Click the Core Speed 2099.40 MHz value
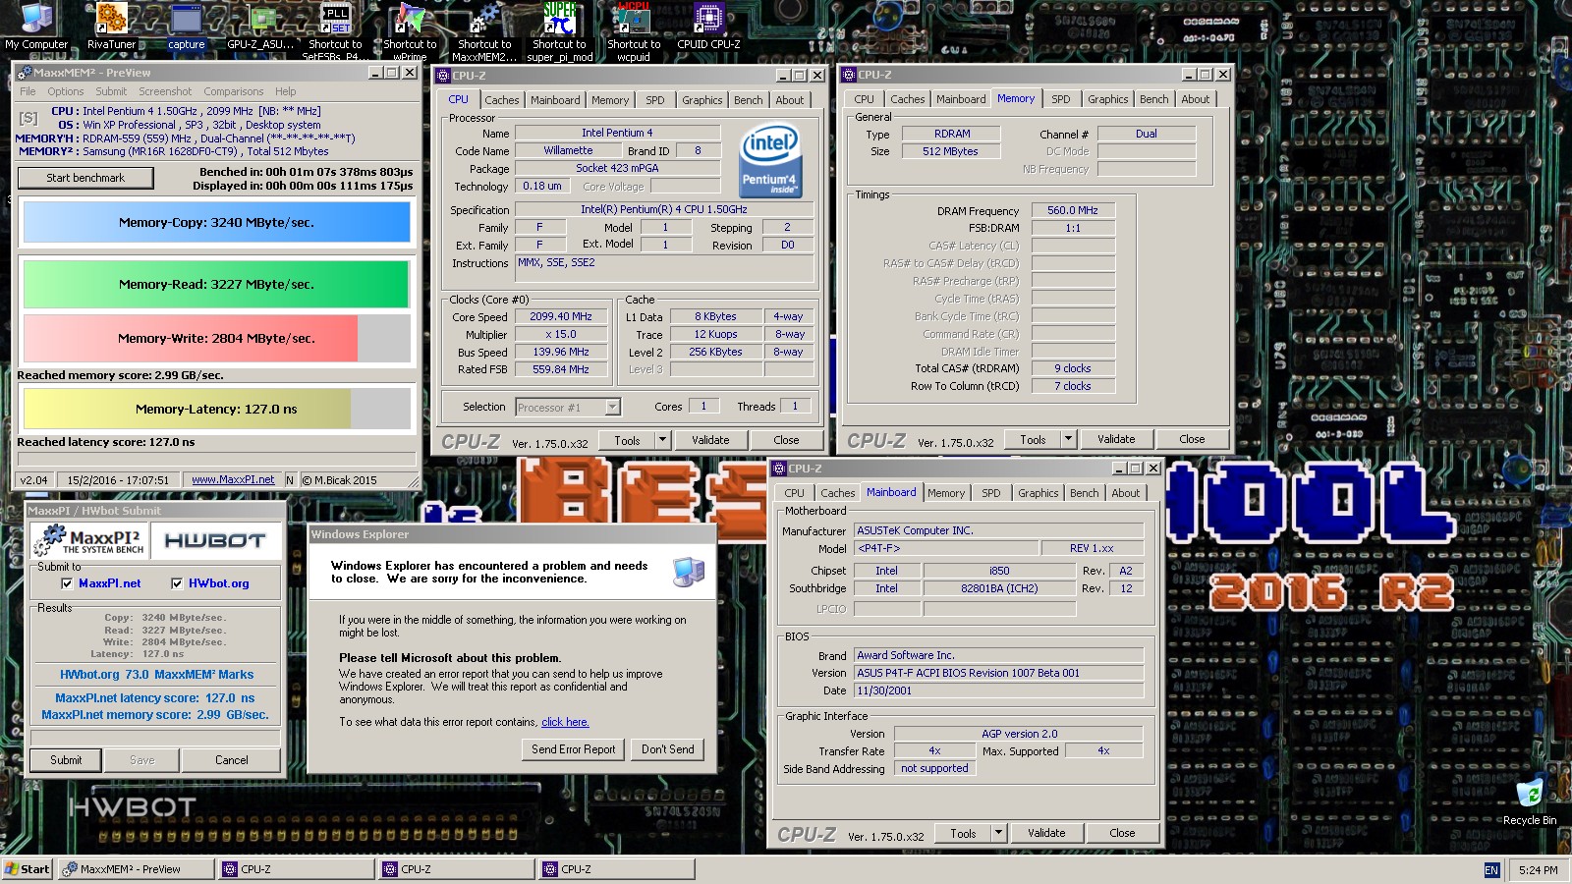Viewport: 1572px width, 884px height. [561, 316]
